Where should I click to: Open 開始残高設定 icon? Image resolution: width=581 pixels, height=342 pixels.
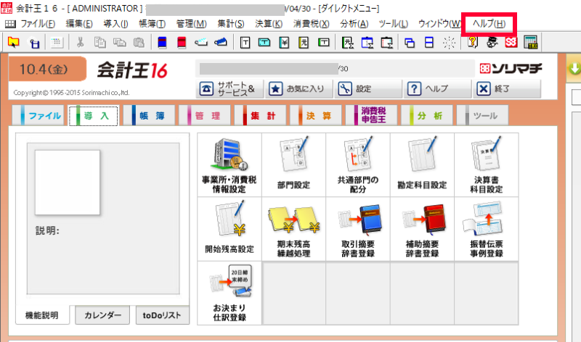pos(229,229)
